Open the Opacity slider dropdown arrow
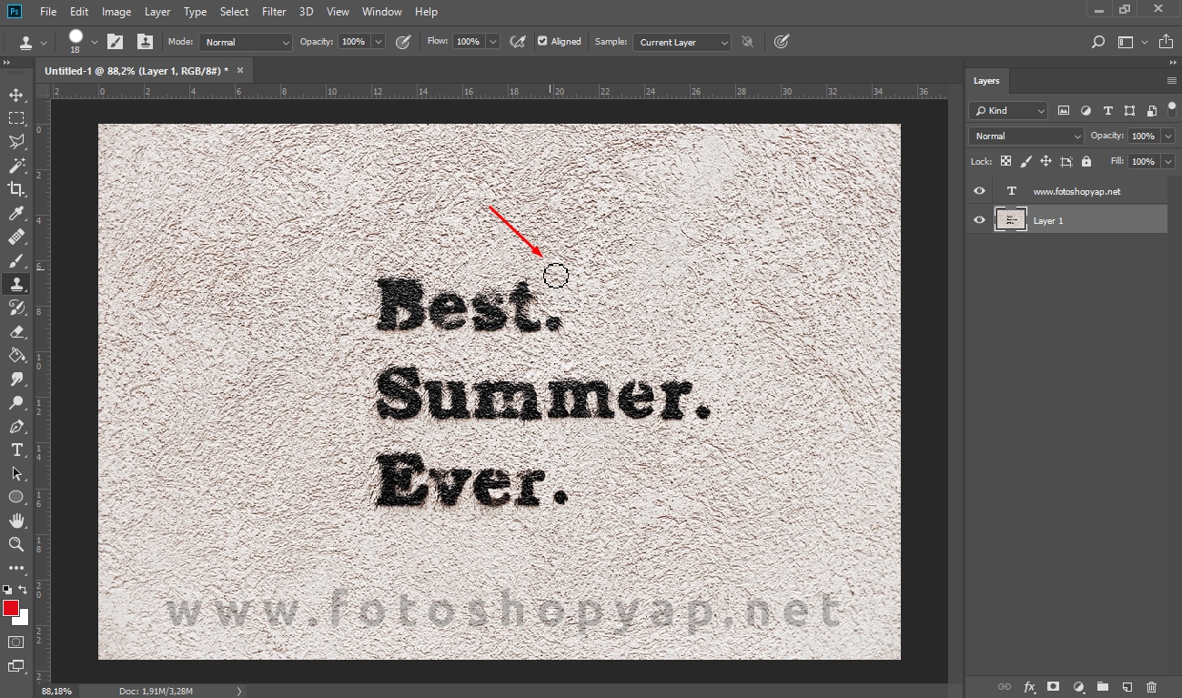Image resolution: width=1182 pixels, height=698 pixels. (x=379, y=42)
